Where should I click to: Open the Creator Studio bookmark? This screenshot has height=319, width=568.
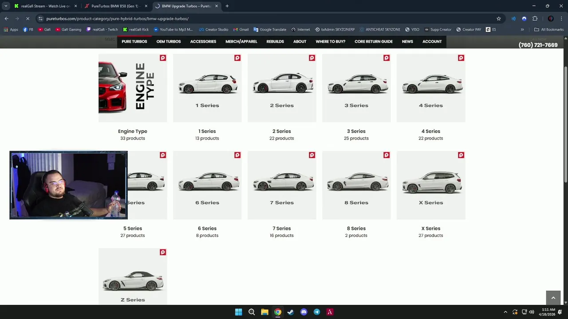point(213,30)
